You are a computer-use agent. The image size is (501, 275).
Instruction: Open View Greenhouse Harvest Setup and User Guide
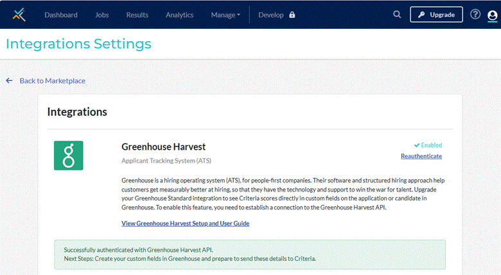click(186, 223)
